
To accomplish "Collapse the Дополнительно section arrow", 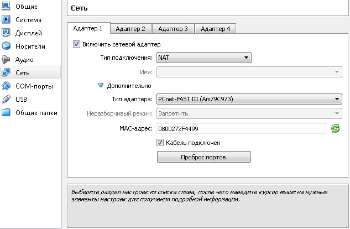I will pos(101,86).
